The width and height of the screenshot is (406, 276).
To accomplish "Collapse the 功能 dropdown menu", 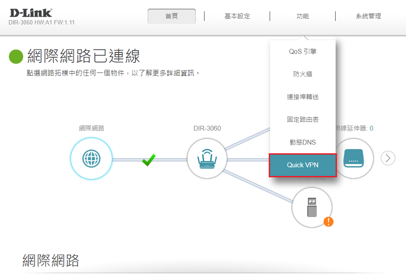I will point(302,16).
